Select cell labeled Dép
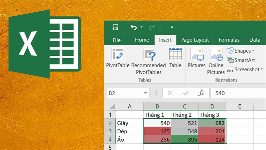This screenshot has width=266, height=150. [x=130, y=131]
